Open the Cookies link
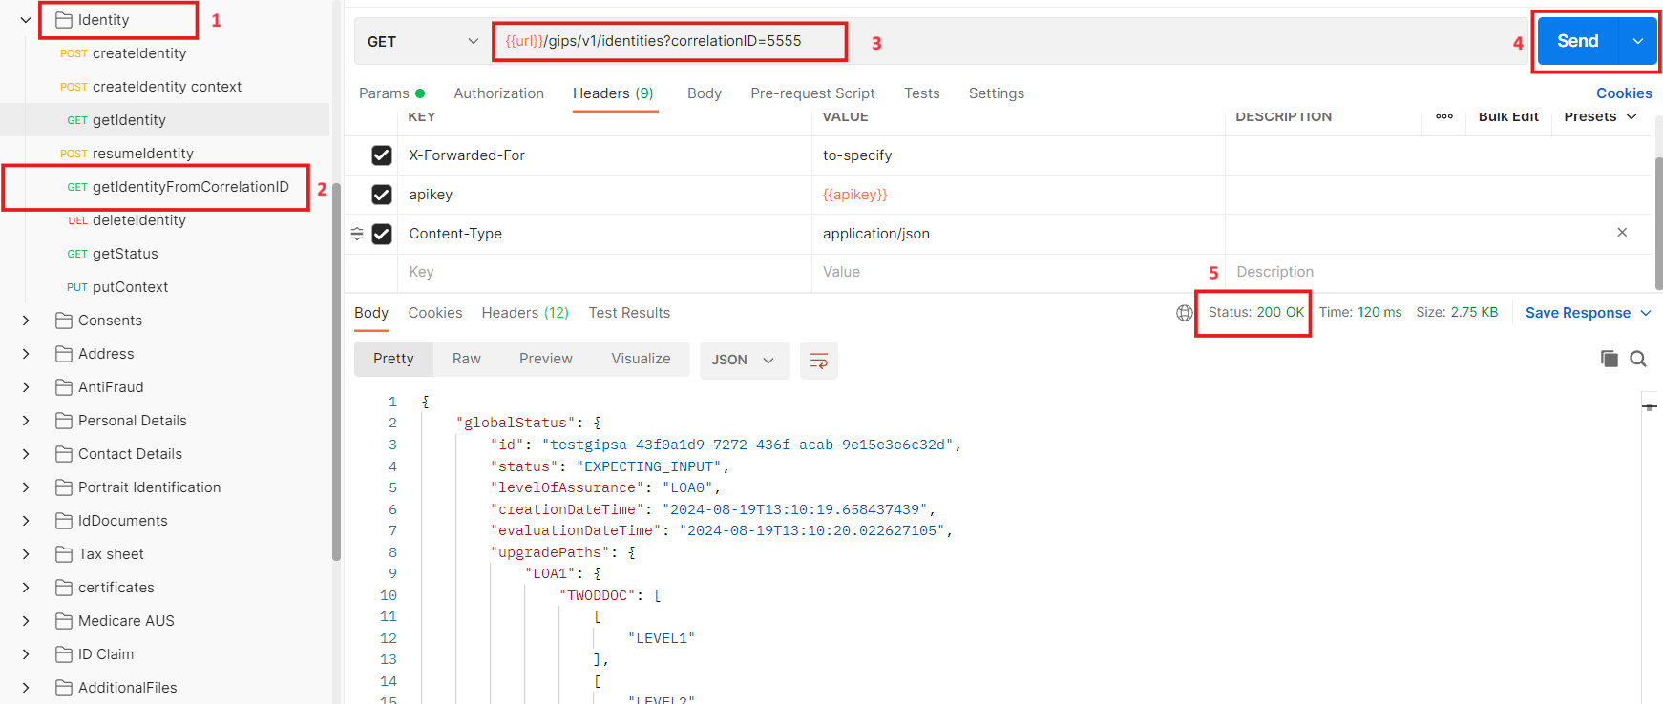Screen dimensions: 1663x704 tap(1624, 93)
